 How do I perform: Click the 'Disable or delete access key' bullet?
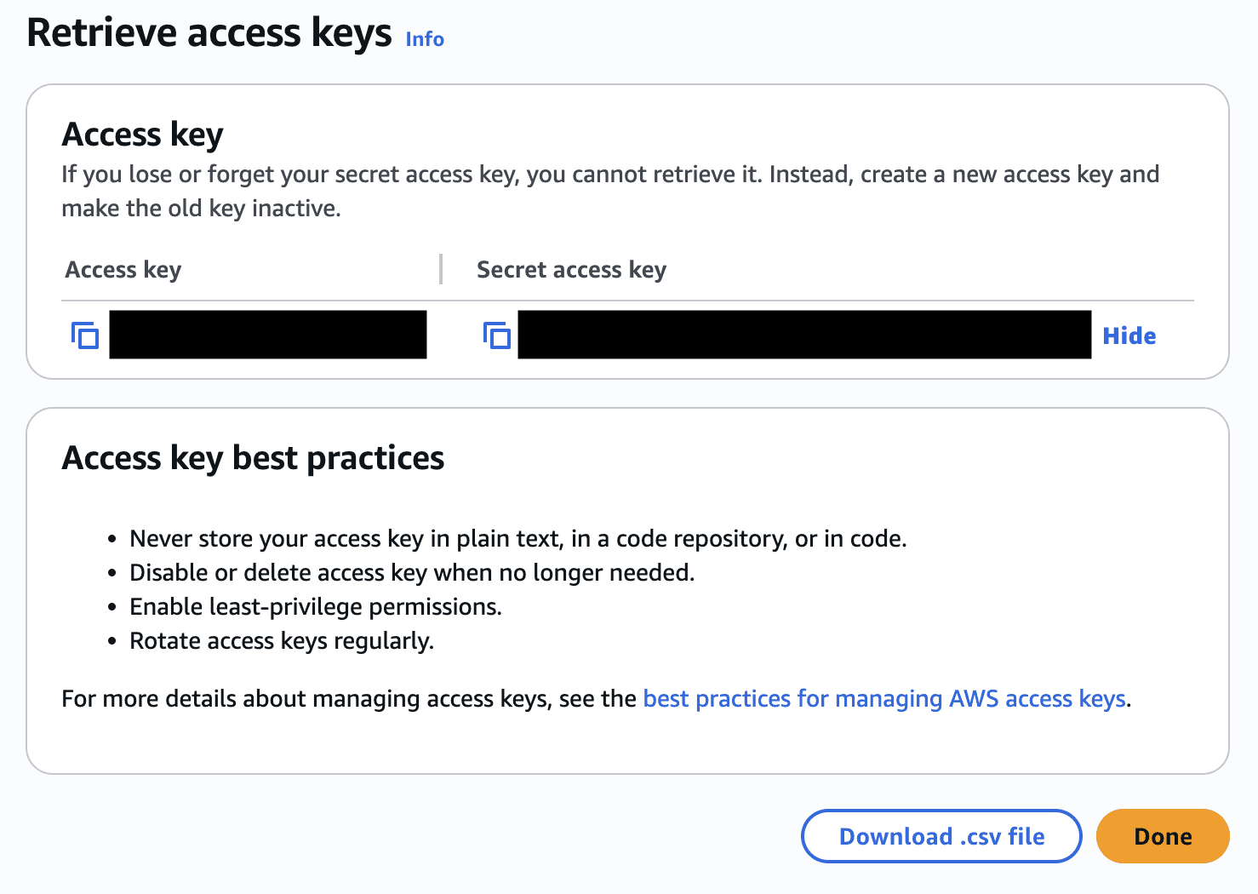pyautogui.click(x=412, y=573)
